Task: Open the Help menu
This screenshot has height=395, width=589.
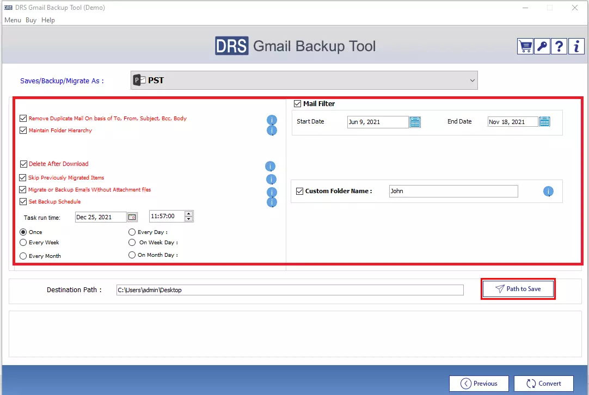Action: pyautogui.click(x=48, y=20)
